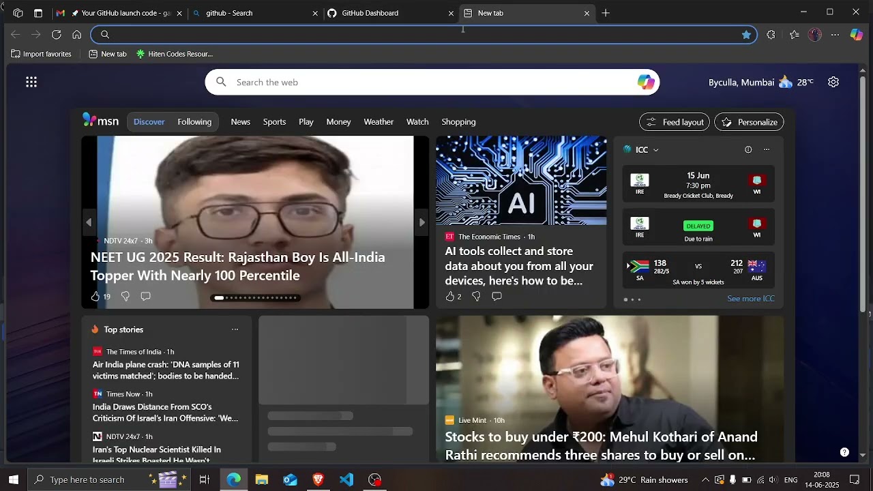Open Task View on taskbar
This screenshot has width=873, height=491.
coord(204,479)
